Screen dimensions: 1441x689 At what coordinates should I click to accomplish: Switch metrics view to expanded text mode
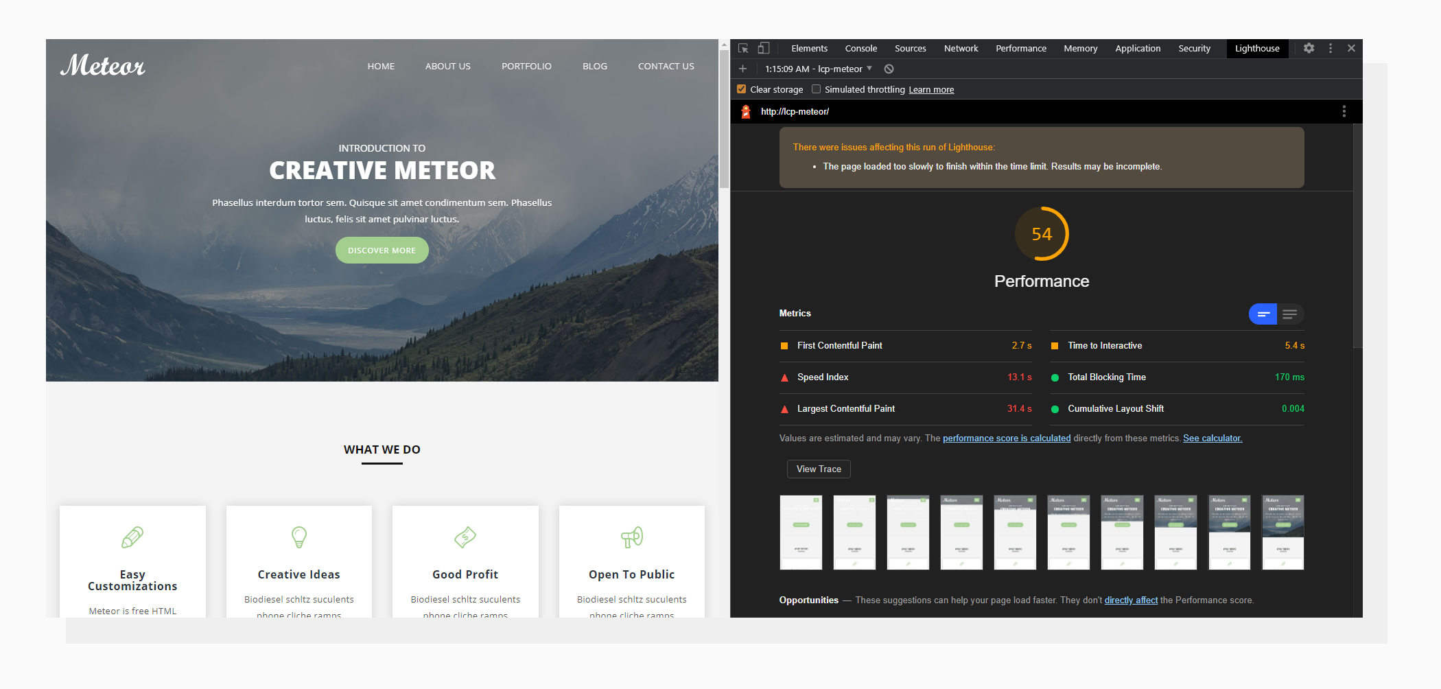point(1291,314)
